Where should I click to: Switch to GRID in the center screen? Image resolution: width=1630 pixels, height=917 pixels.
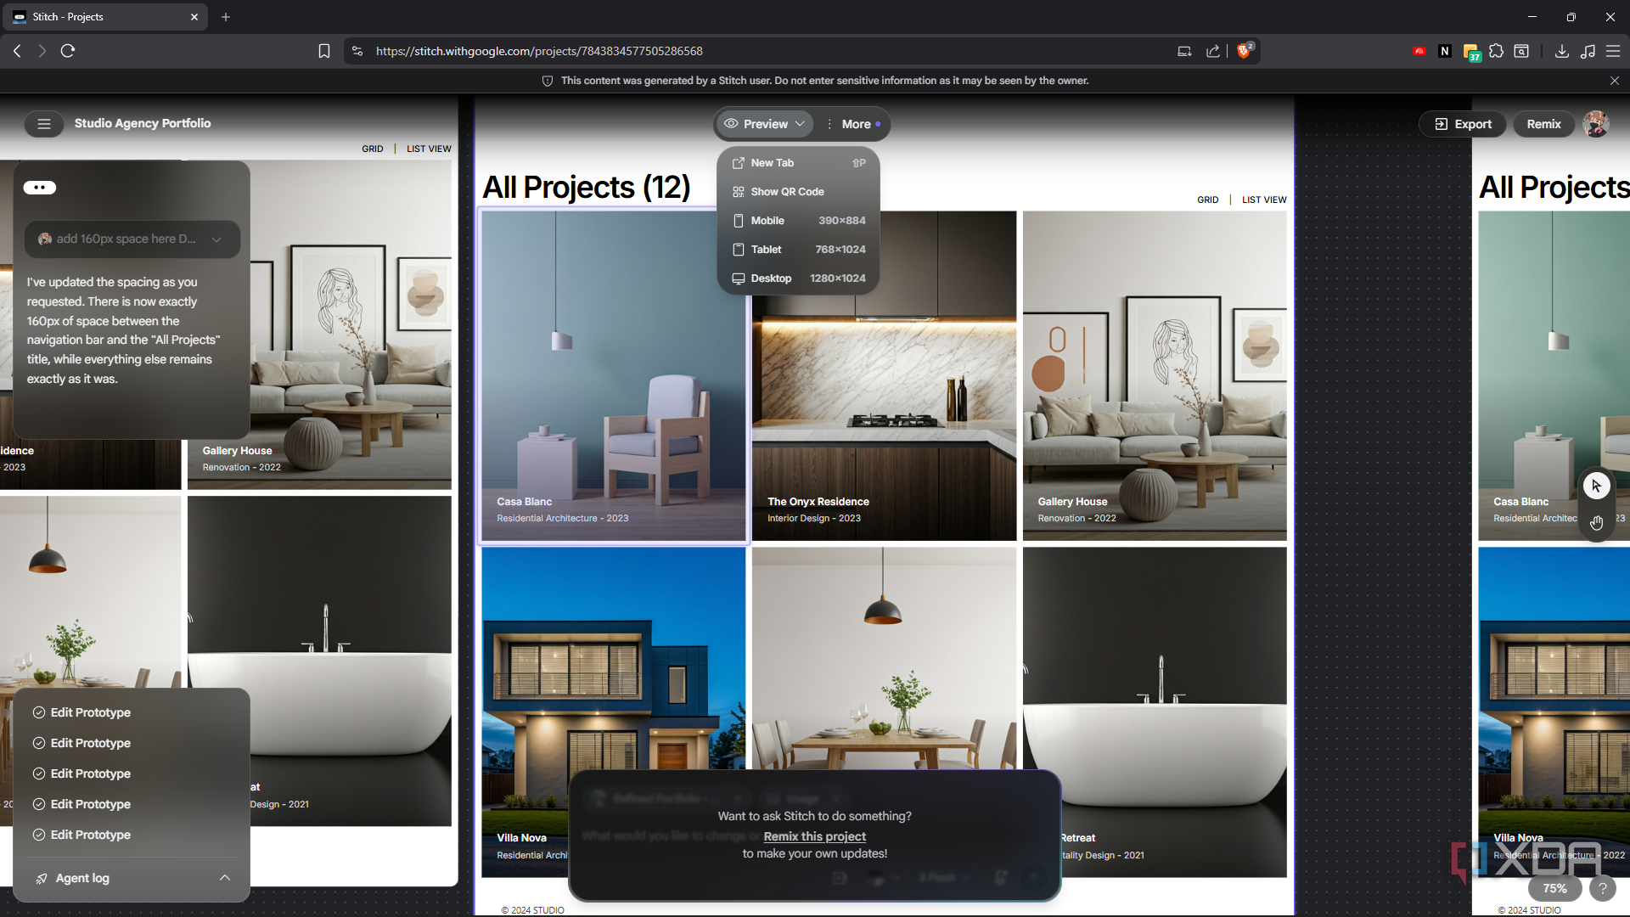pyautogui.click(x=1207, y=200)
